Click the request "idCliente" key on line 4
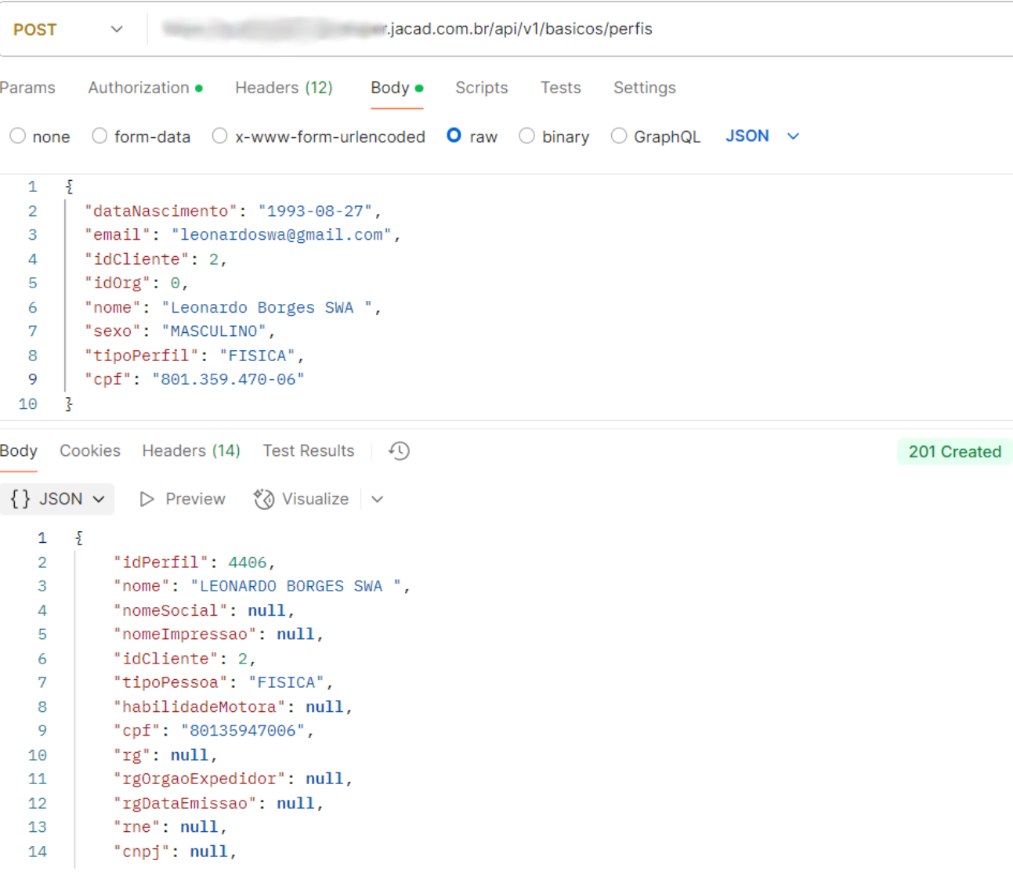Viewport: 1013px width, 875px height. point(137,259)
